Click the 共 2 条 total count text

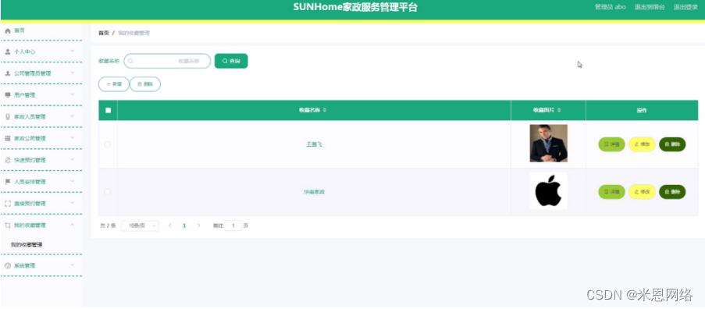108,226
